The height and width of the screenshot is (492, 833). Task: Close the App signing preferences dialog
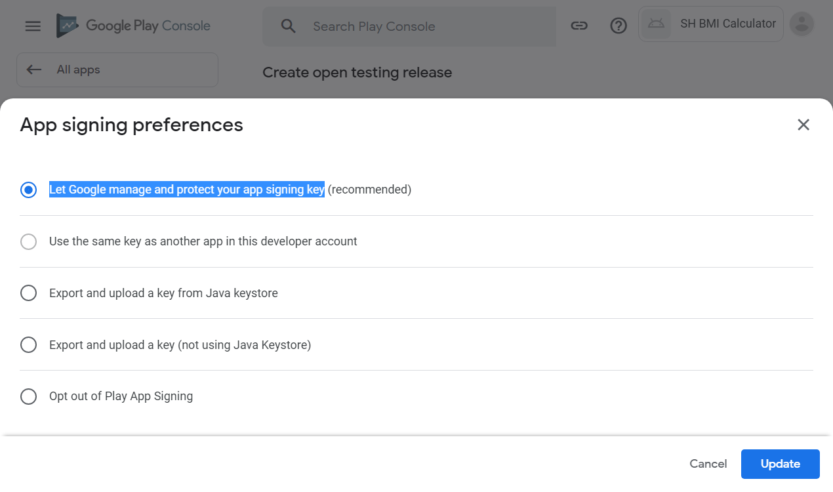click(x=803, y=125)
